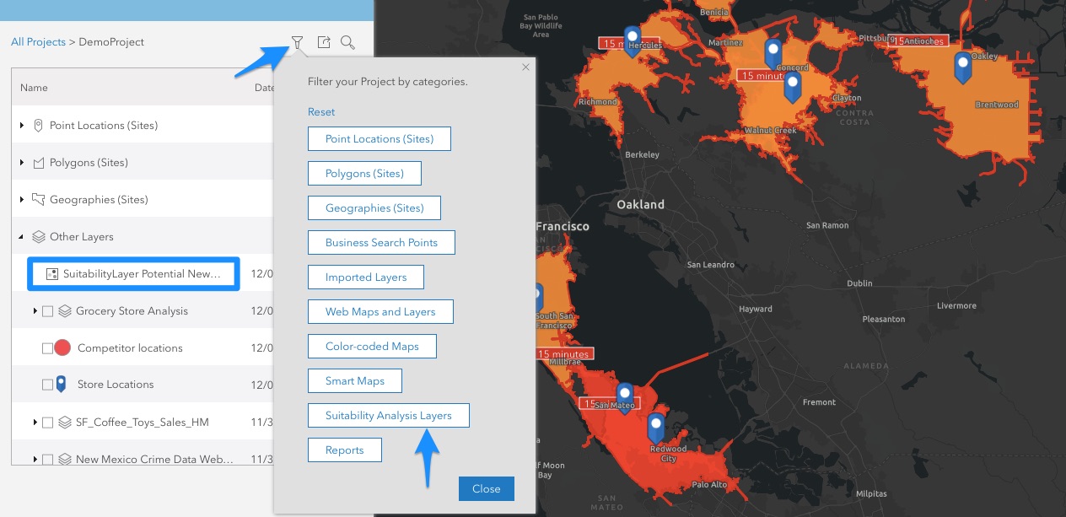Click the SuitabilityLayer item icon
Screen dimensions: 1066x517
click(51, 274)
